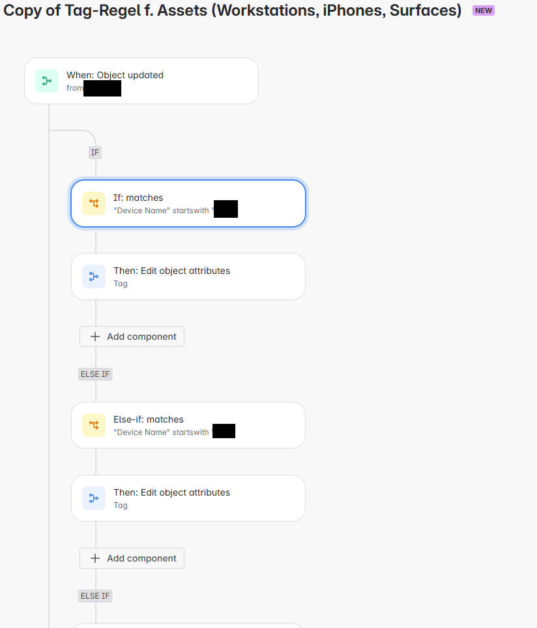Click the second Add component button
The width and height of the screenshot is (537, 628).
pos(131,558)
